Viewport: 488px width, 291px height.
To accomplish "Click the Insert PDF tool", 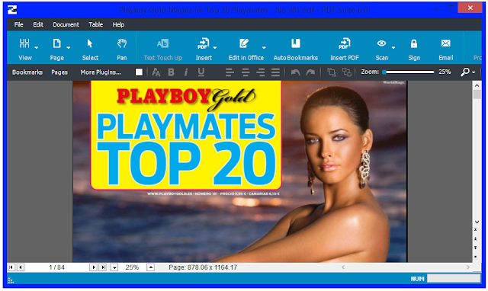I will 345,49.
